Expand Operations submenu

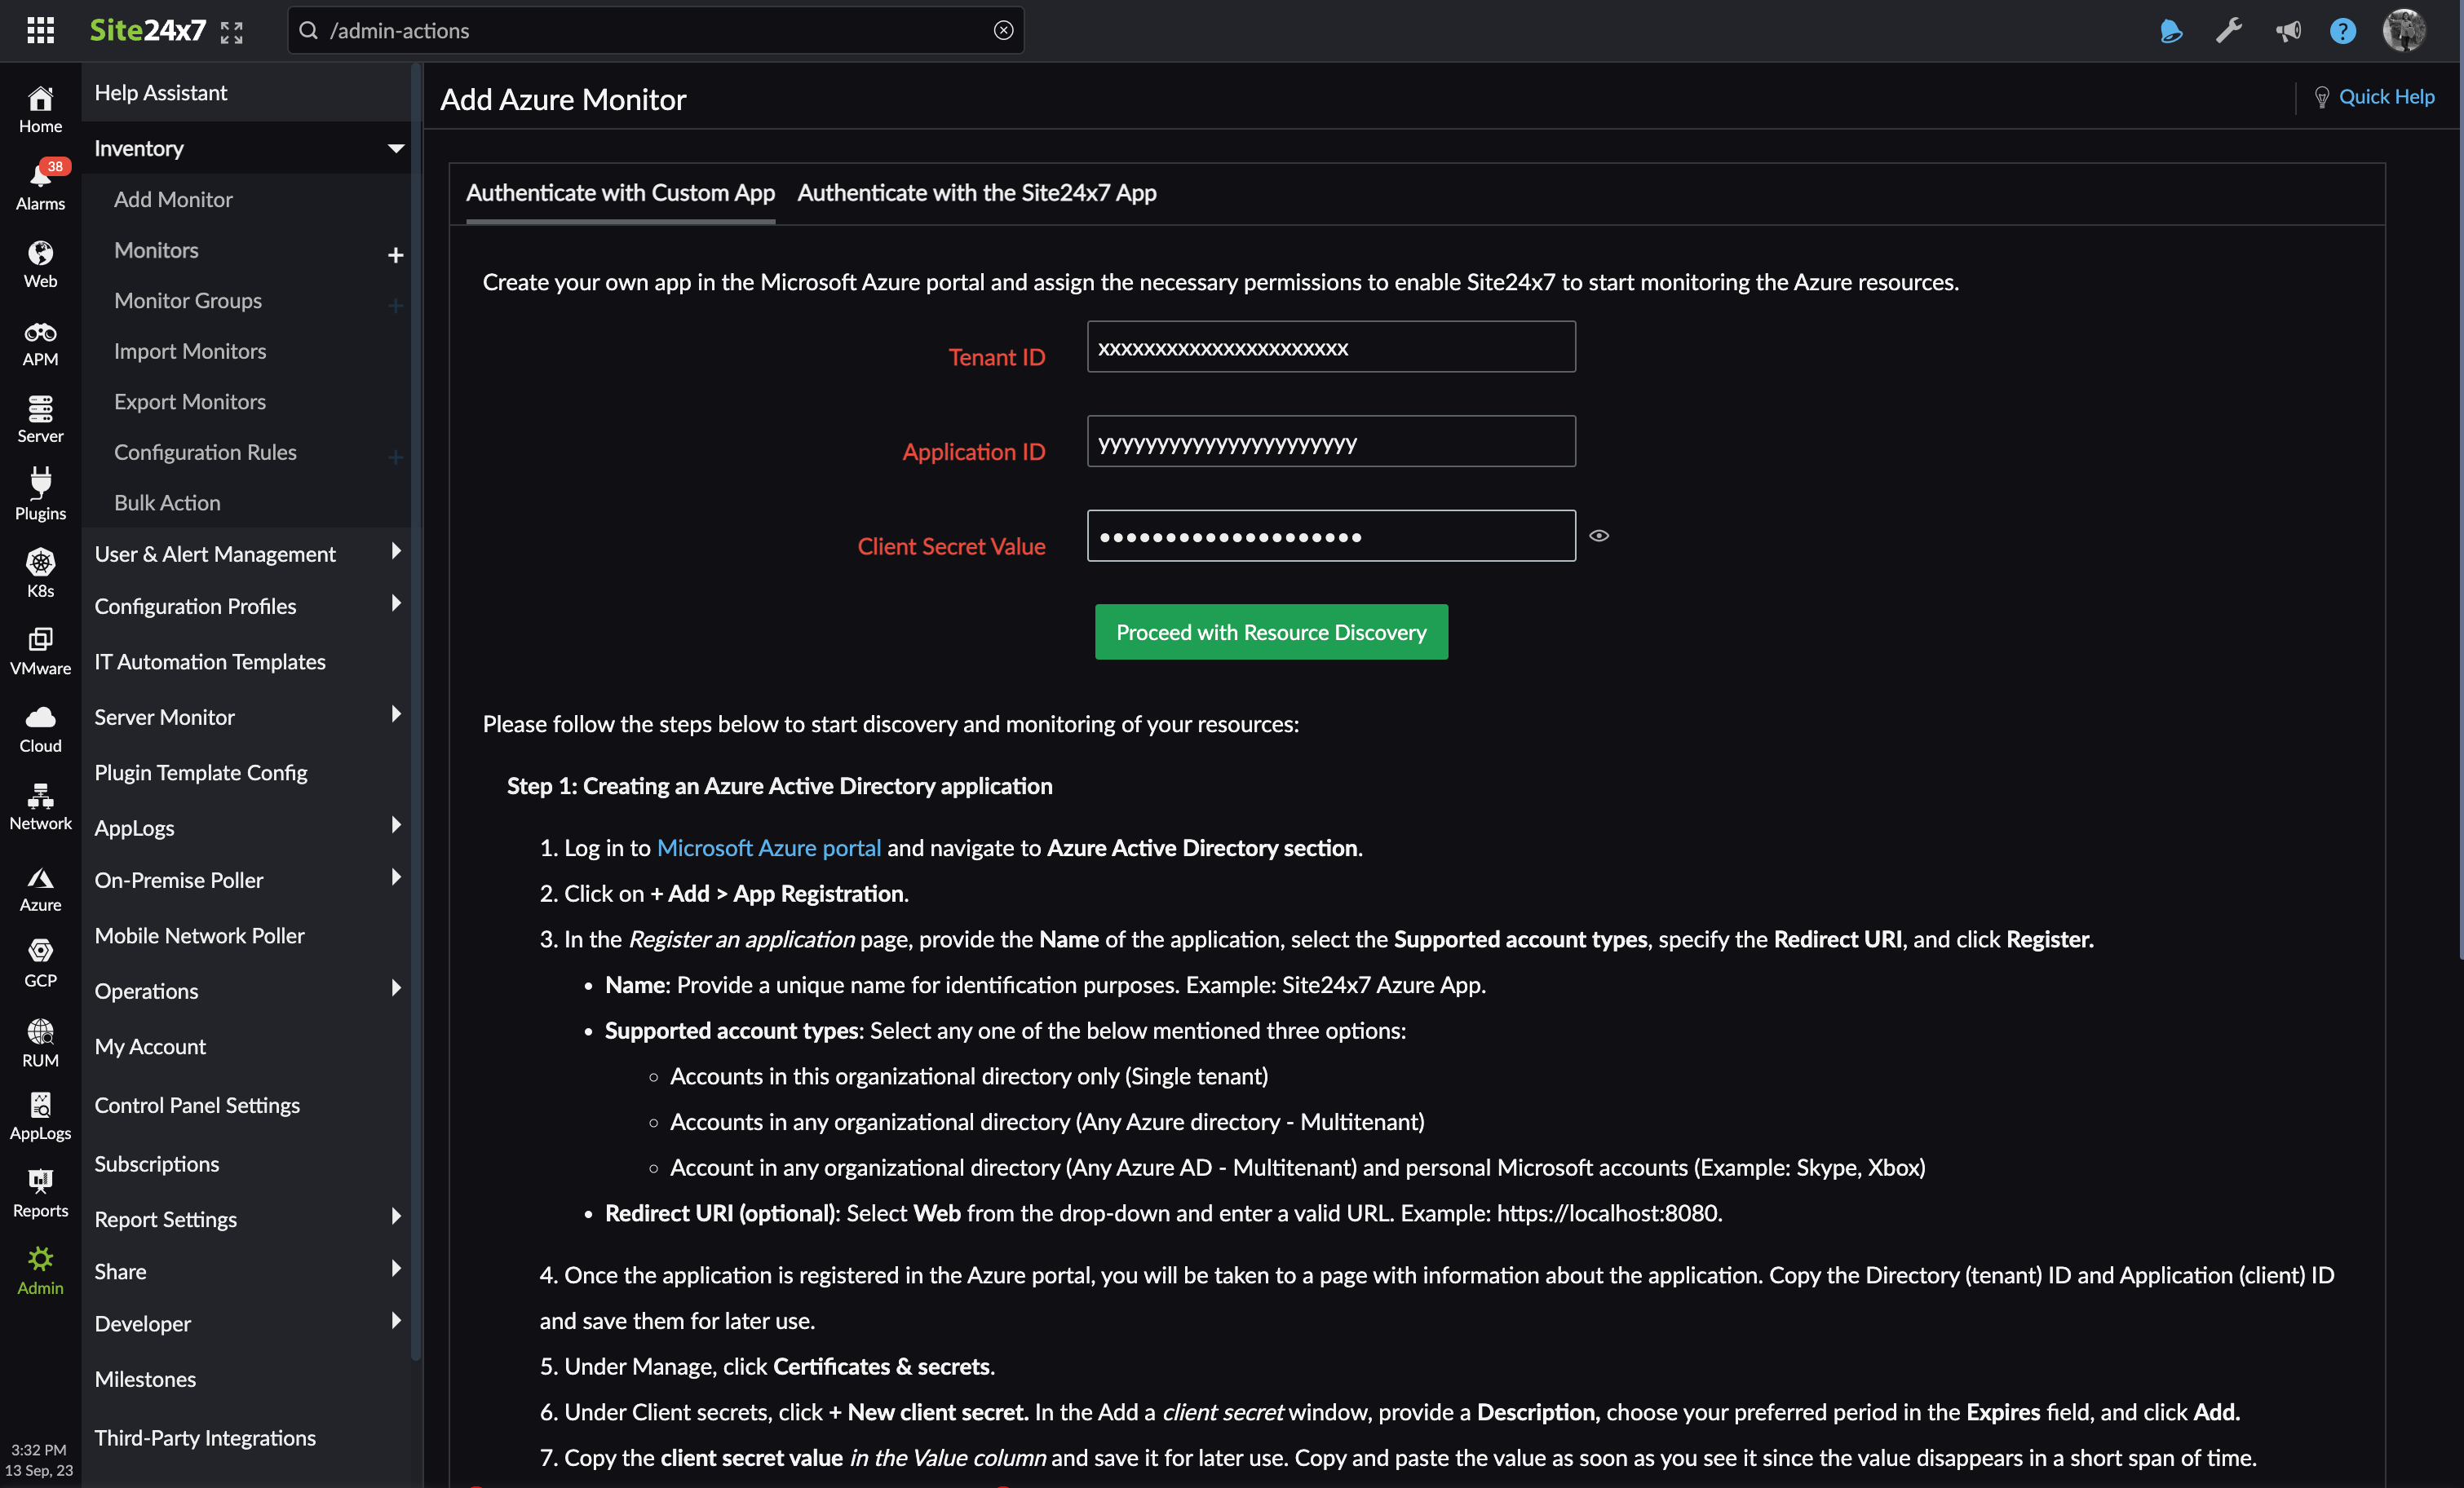pyautogui.click(x=396, y=987)
